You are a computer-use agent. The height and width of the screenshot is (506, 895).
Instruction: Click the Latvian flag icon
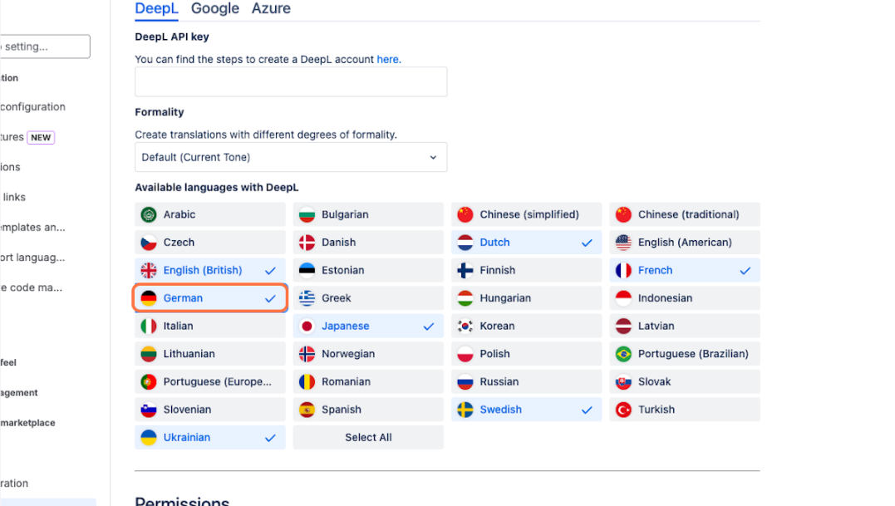(x=622, y=326)
